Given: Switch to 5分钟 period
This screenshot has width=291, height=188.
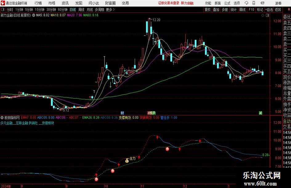Looking at the screenshot, I should [x=29, y=10].
